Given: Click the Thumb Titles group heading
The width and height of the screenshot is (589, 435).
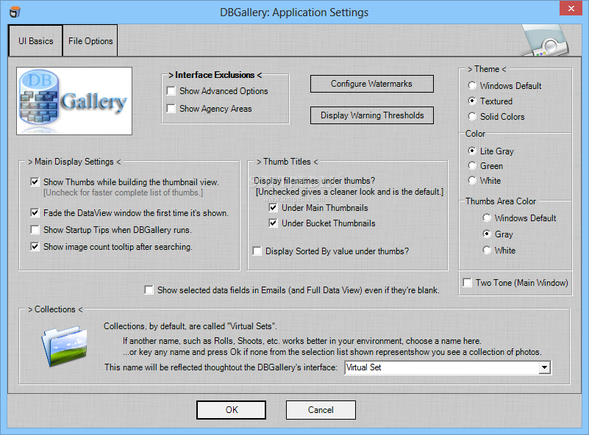Looking at the screenshot, I should pyautogui.click(x=287, y=162).
